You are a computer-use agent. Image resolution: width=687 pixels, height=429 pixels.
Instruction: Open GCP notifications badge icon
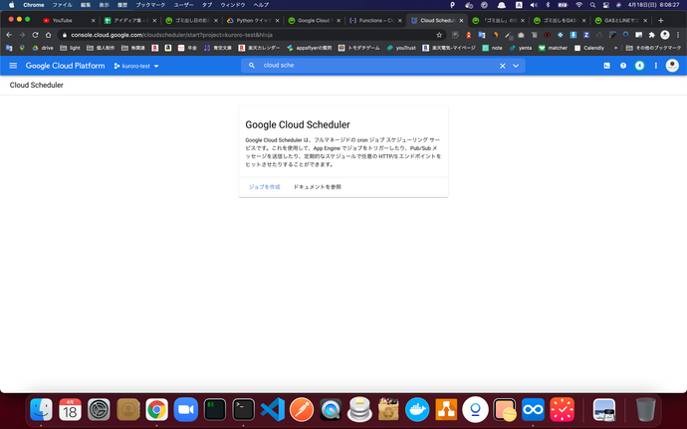(639, 66)
